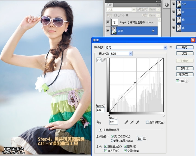The height and width of the screenshot is (156, 196).
Task: Click the 输出(O) output value field
Action: tap(100, 110)
